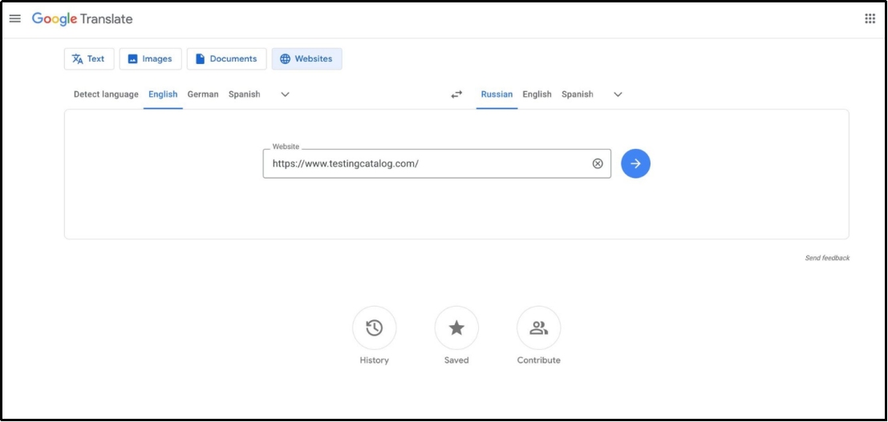888x422 pixels.
Task: Submit website with blue arrow button
Action: (635, 163)
